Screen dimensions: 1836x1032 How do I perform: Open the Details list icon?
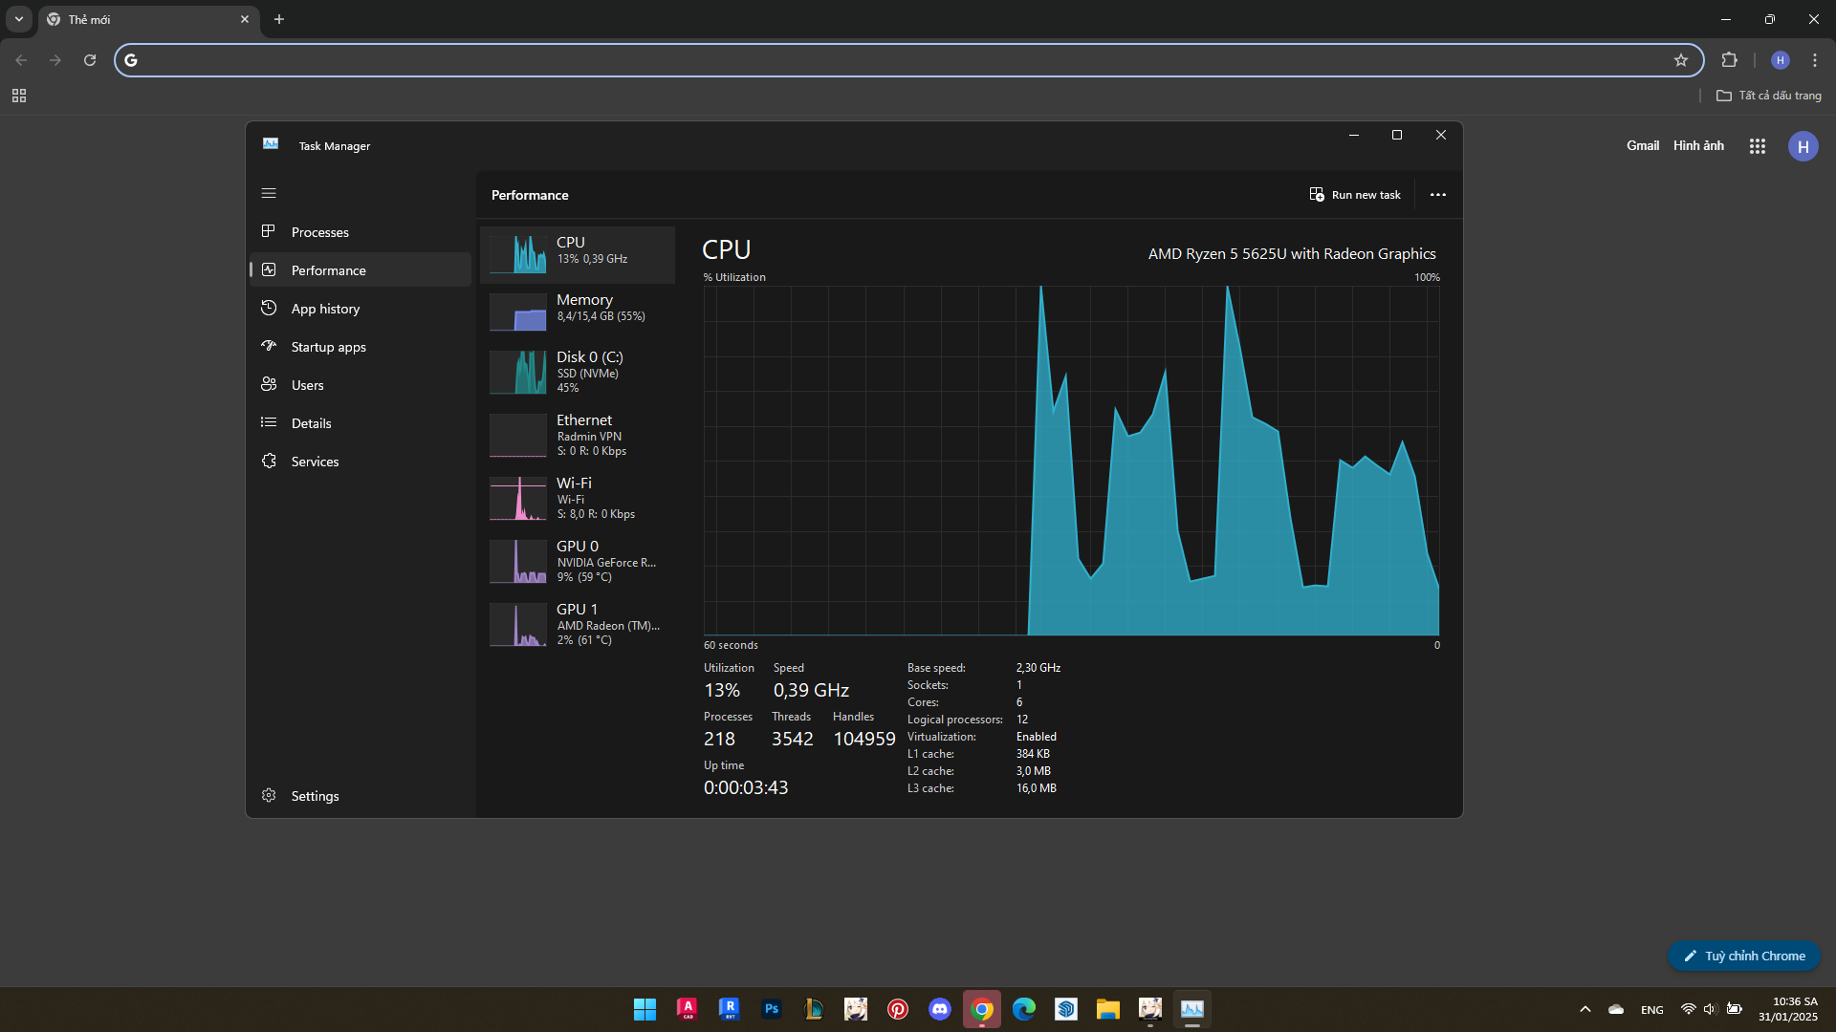pos(269,422)
